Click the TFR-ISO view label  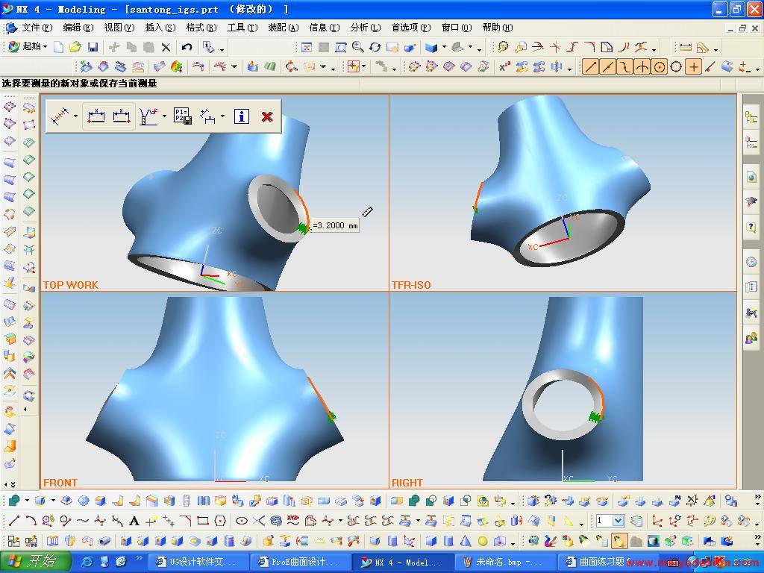pyautogui.click(x=411, y=285)
